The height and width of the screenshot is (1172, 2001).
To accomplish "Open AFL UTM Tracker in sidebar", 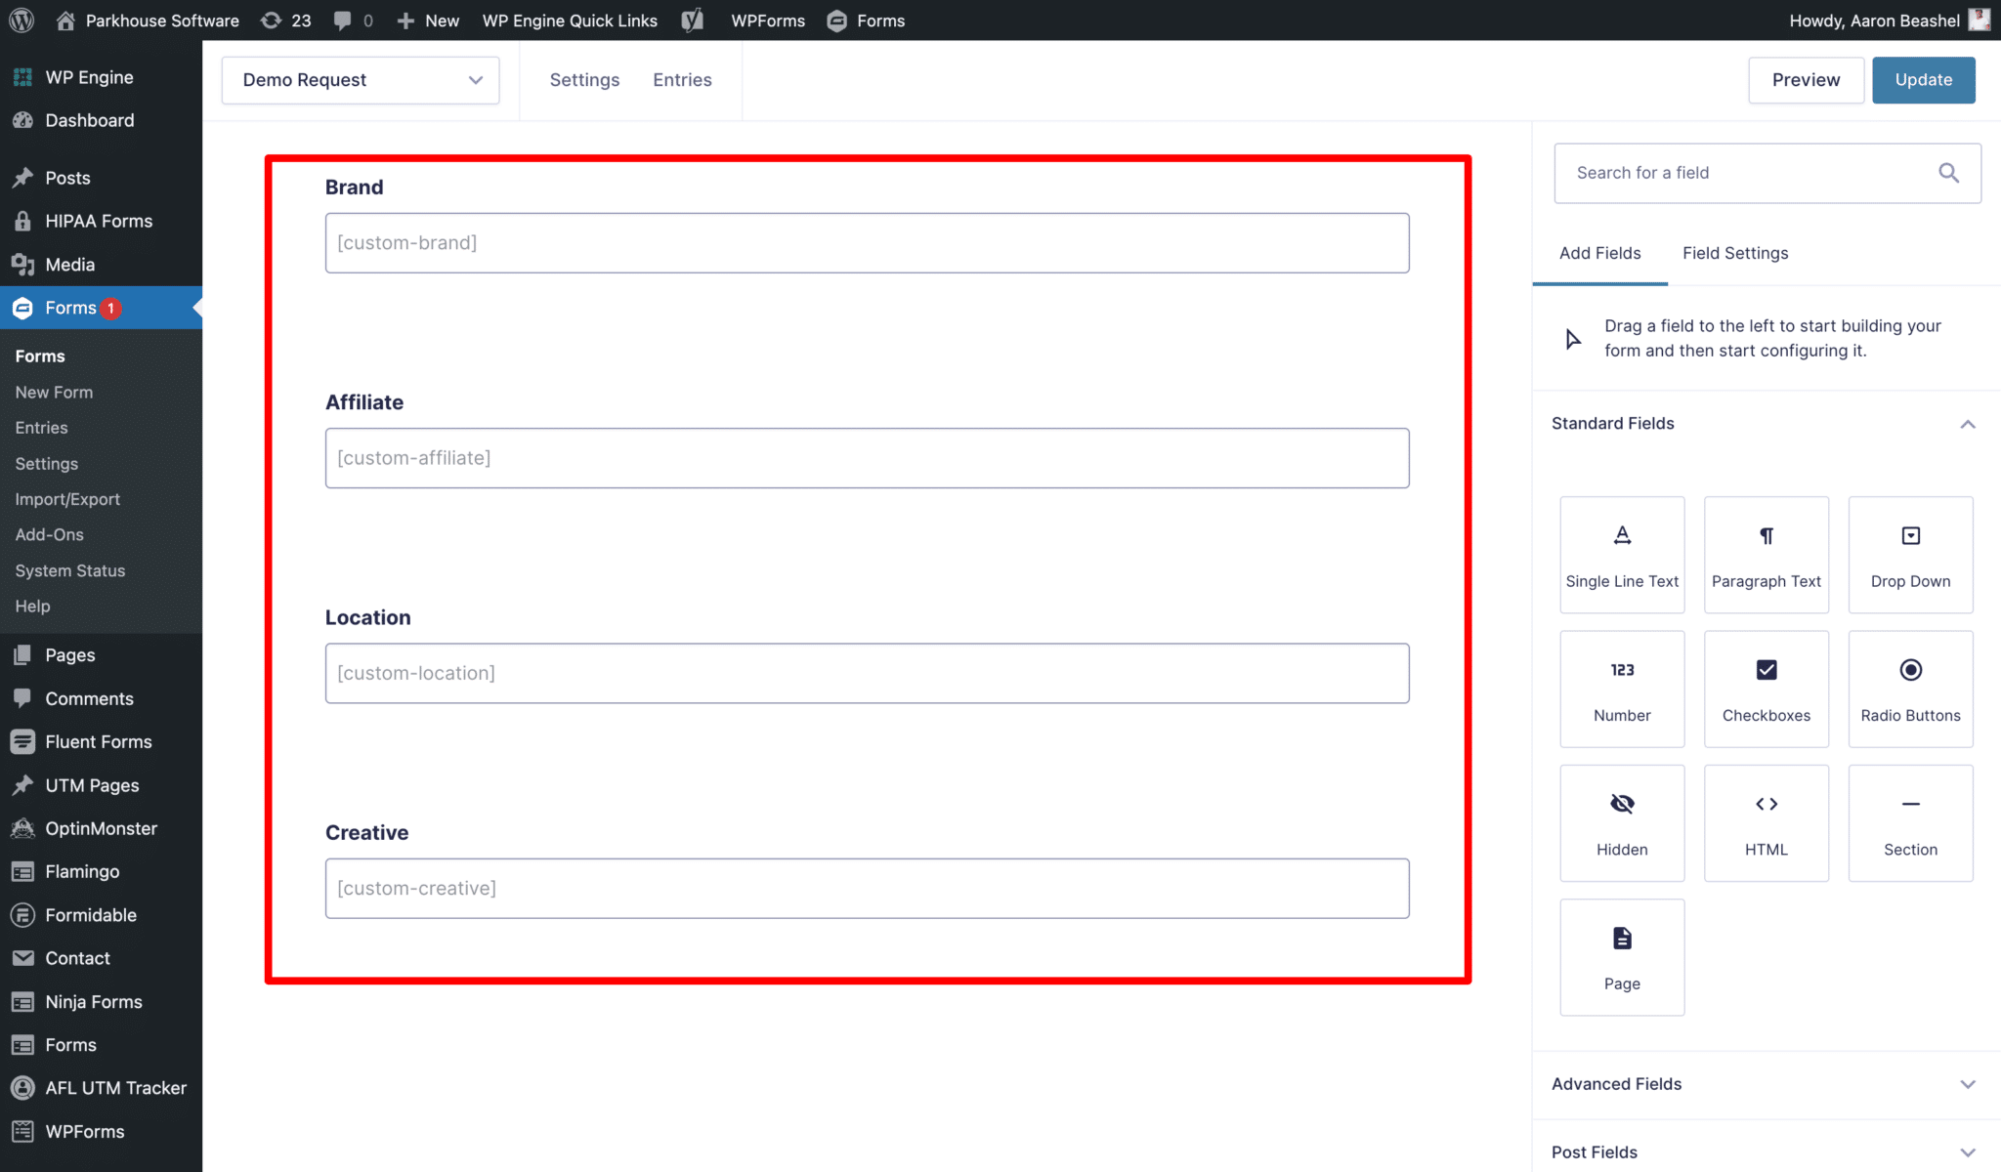I will [x=115, y=1088].
